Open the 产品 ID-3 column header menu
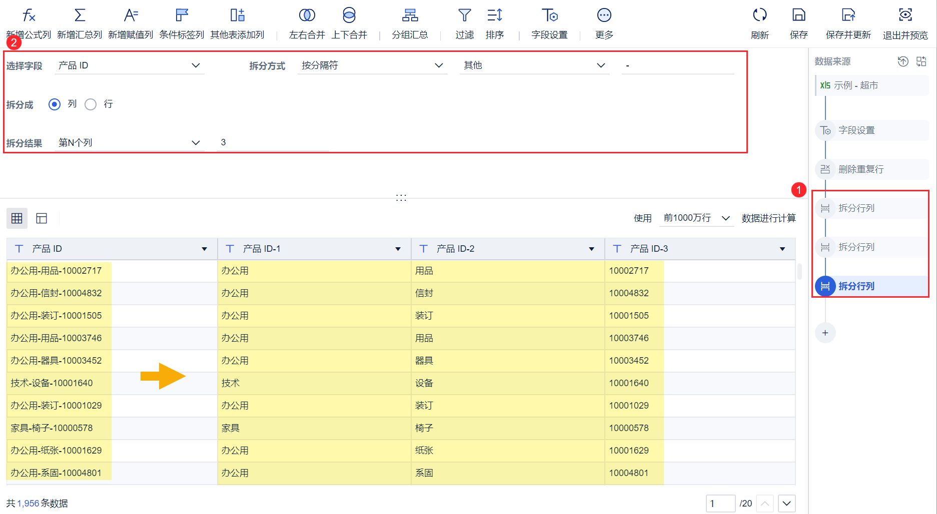 [782, 249]
